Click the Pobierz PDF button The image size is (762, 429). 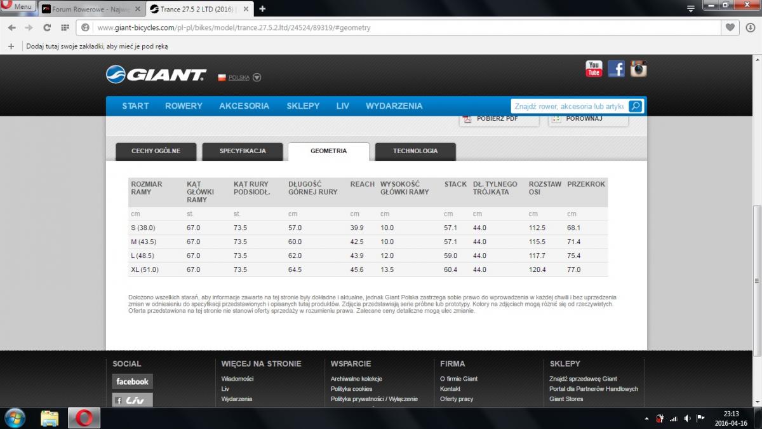pos(498,119)
